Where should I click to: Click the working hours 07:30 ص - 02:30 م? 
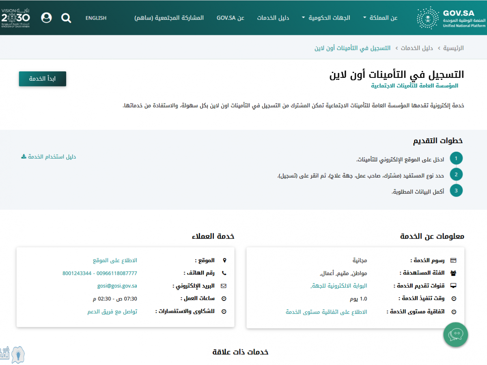pyautogui.click(x=115, y=299)
